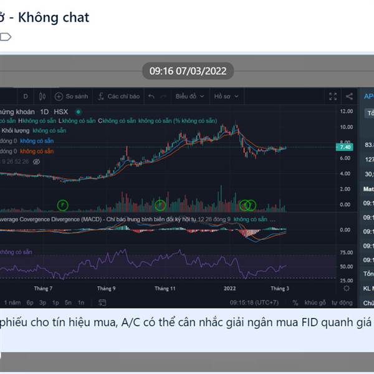The height and width of the screenshot is (374, 374).
Task: Toggle tự động auto scale
Action: [x=342, y=303]
